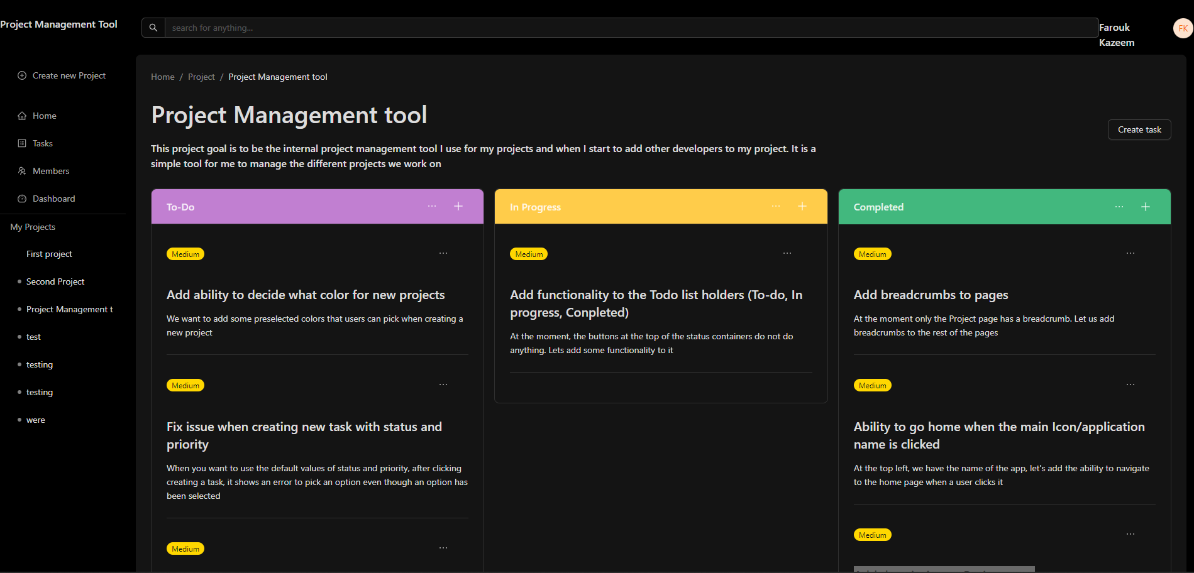Select 'Project Management t' in My Projects
The width and height of the screenshot is (1194, 573).
coord(70,309)
